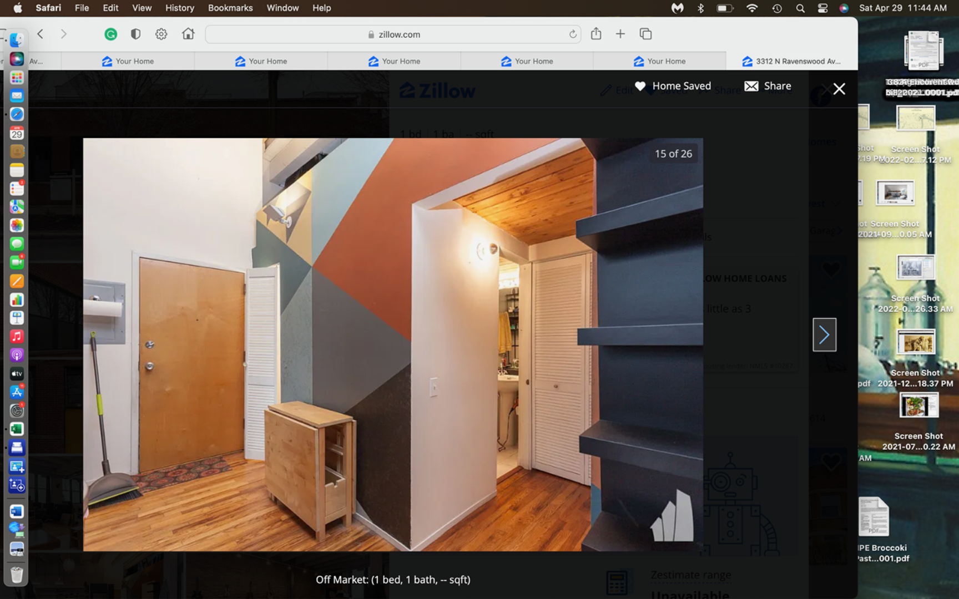Screen dimensions: 959x599
Task: Open the Settings gear extension icon
Action: click(x=161, y=34)
